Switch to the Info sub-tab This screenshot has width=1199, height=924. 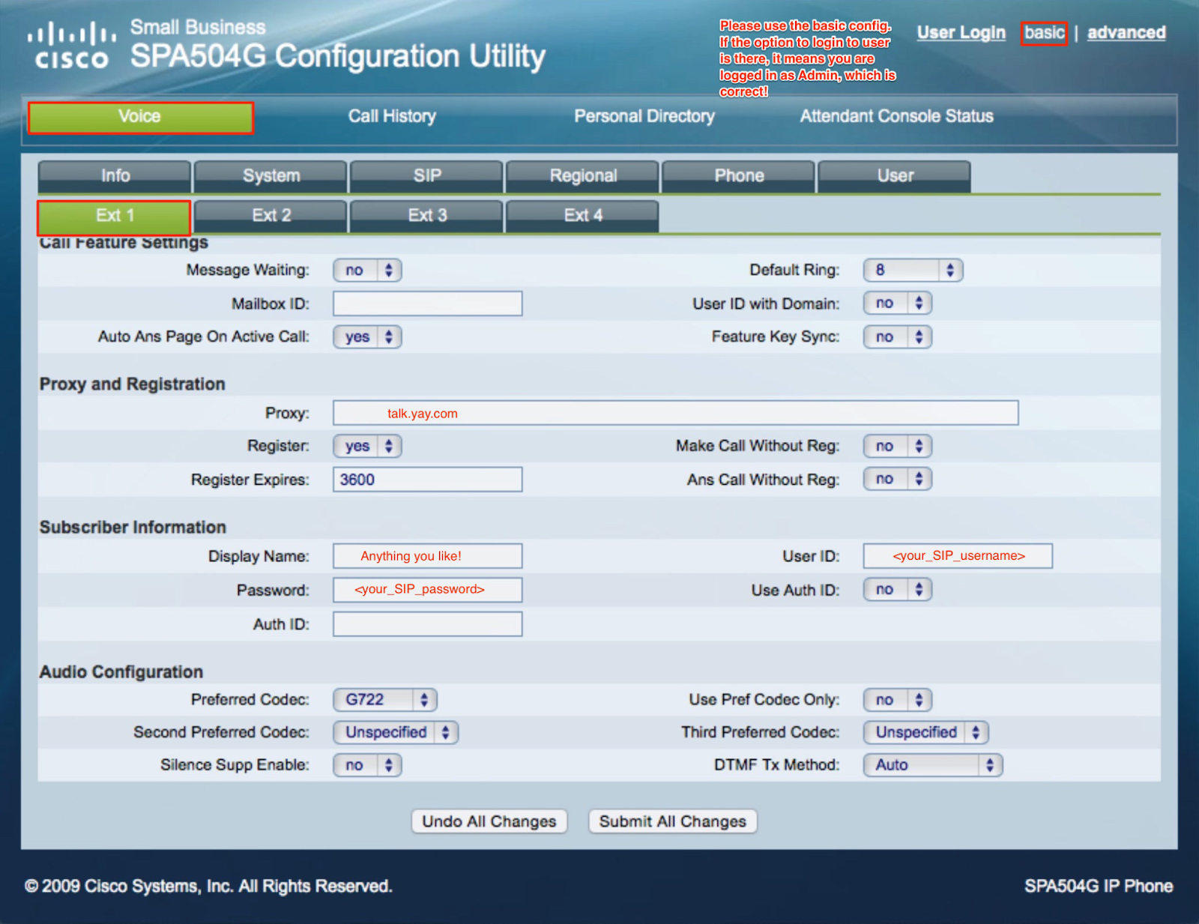(x=115, y=176)
